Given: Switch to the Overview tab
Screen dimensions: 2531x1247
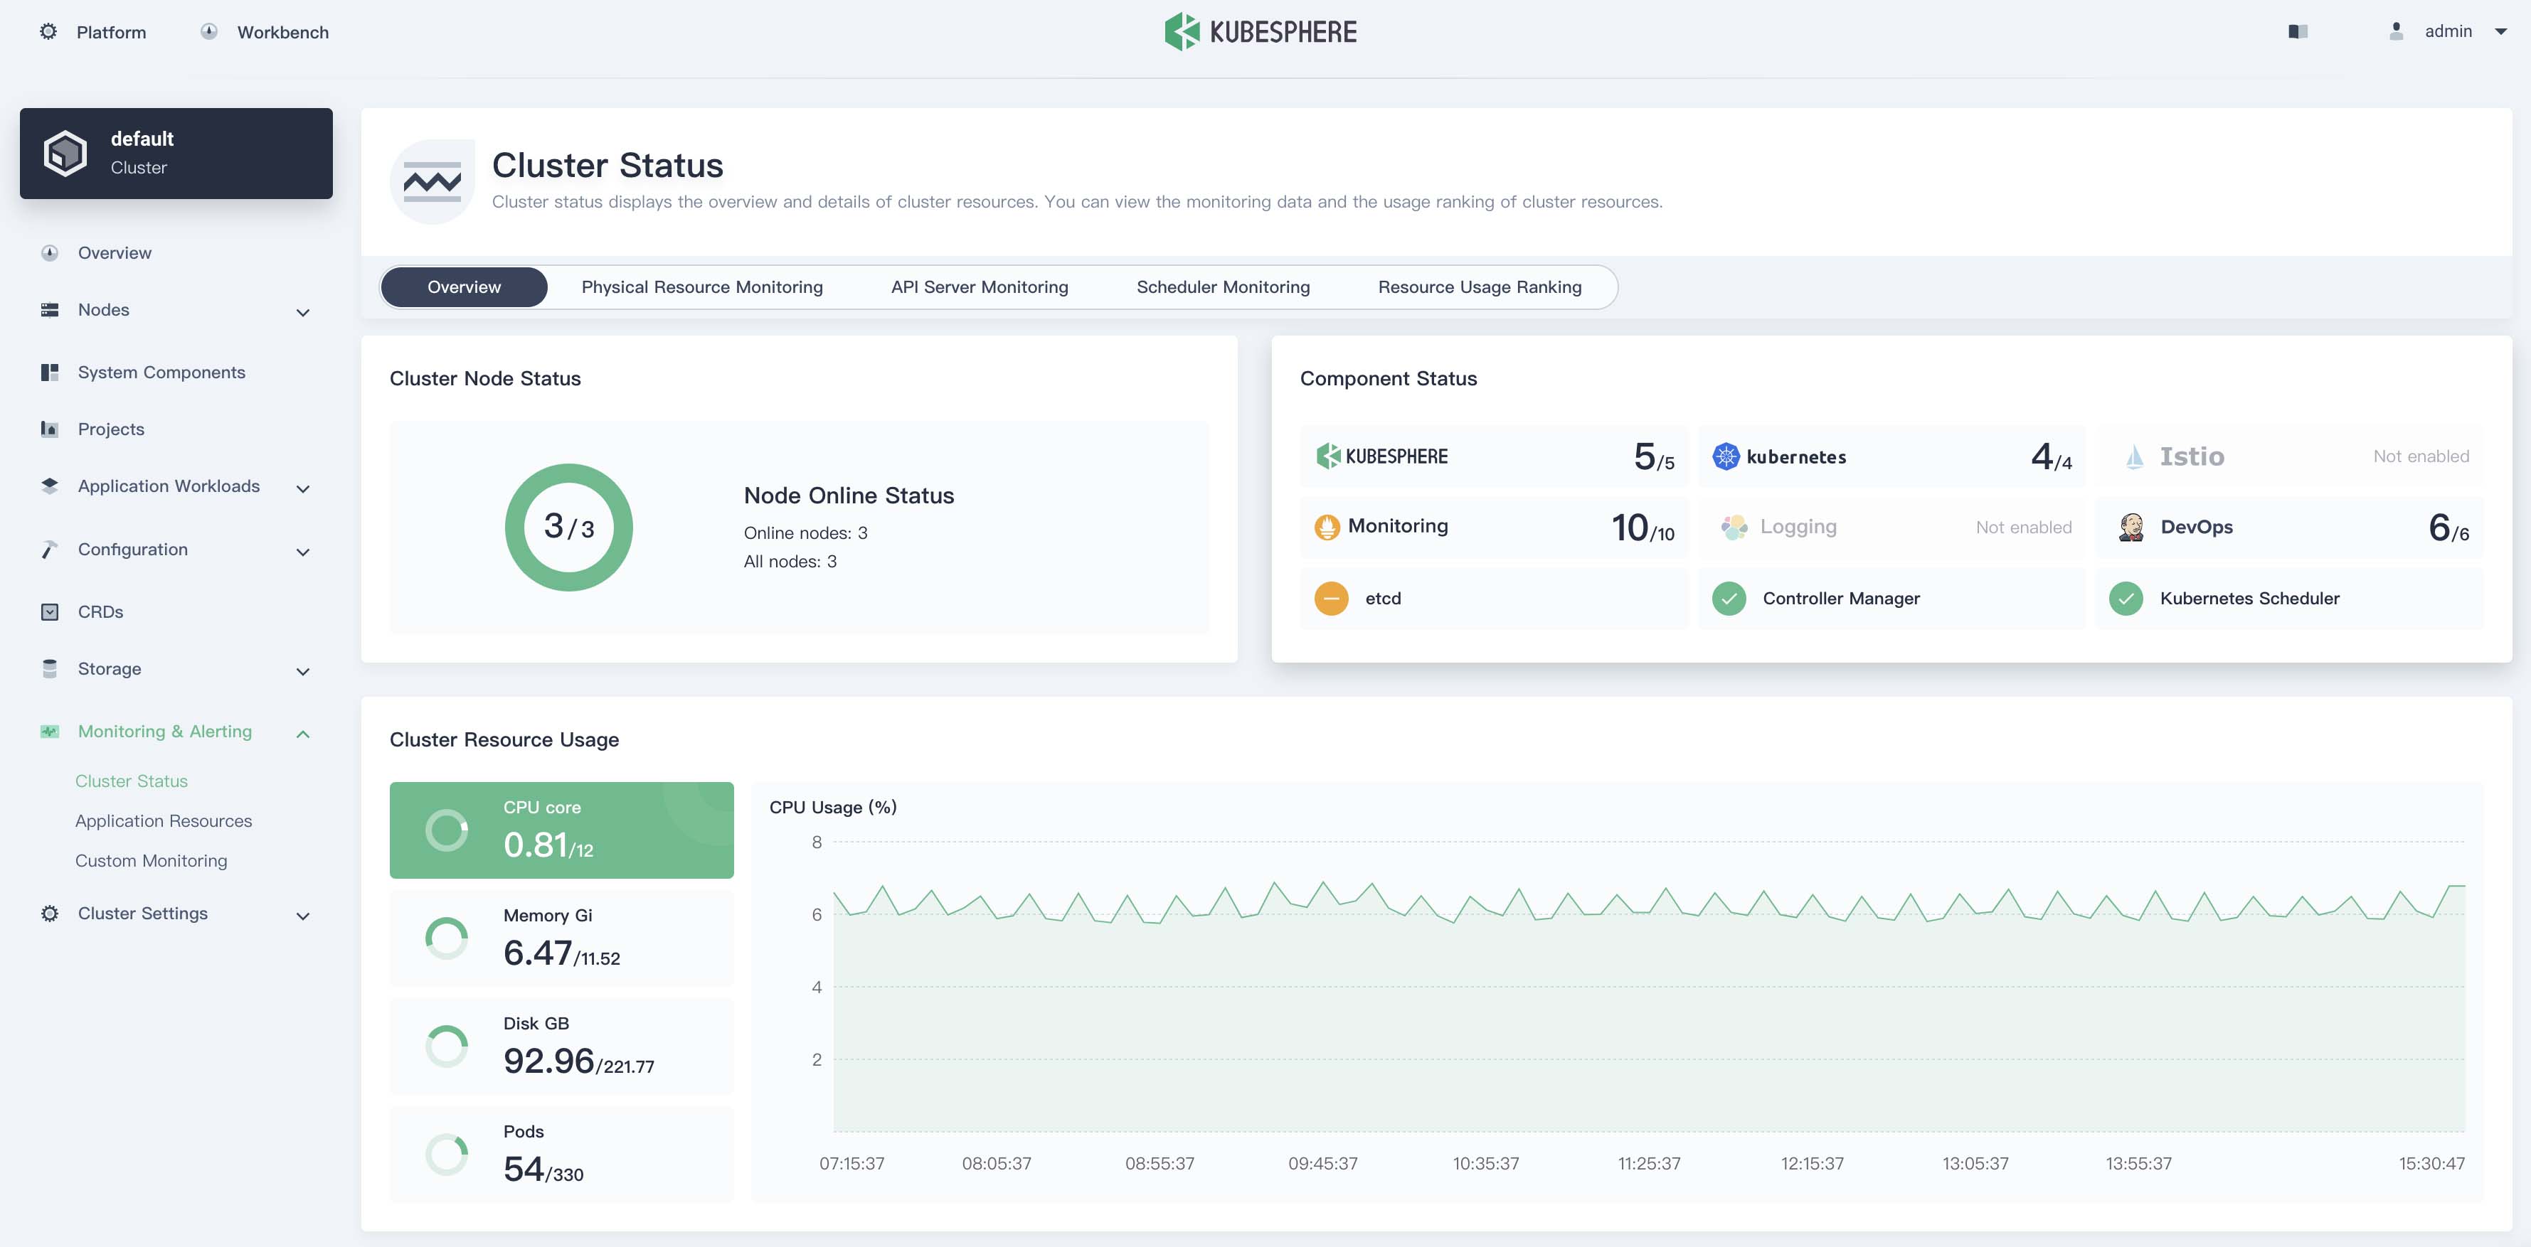Looking at the screenshot, I should [464, 287].
